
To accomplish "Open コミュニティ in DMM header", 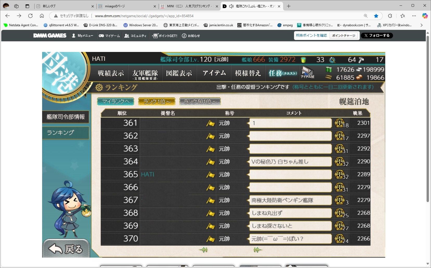I will pos(135,36).
